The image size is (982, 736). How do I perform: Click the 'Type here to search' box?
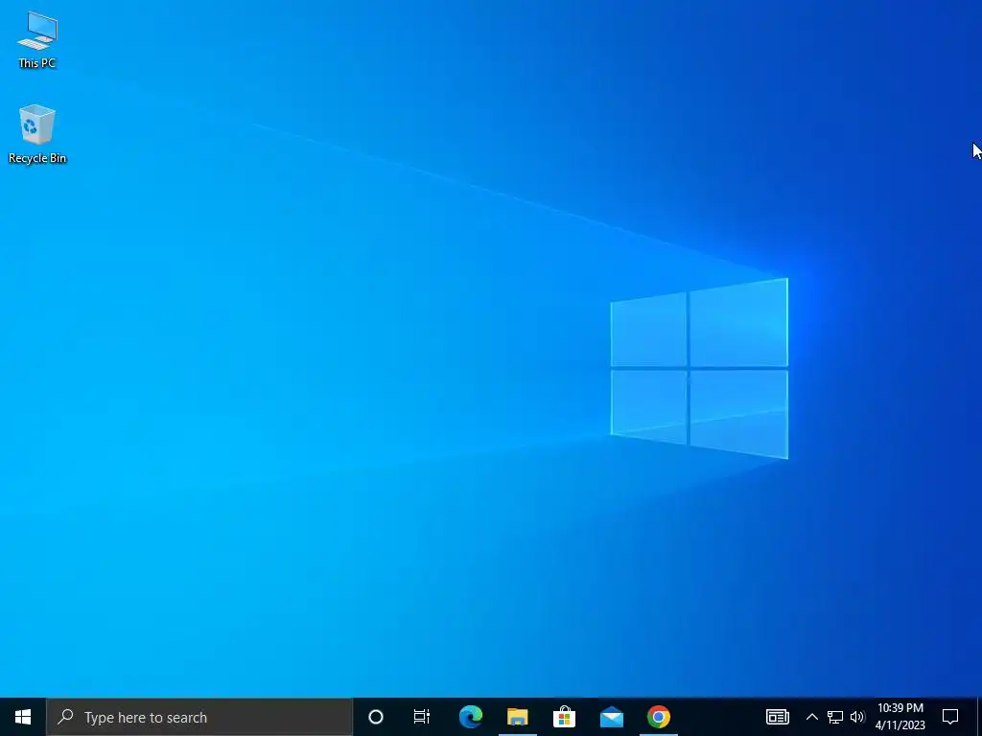tap(199, 717)
